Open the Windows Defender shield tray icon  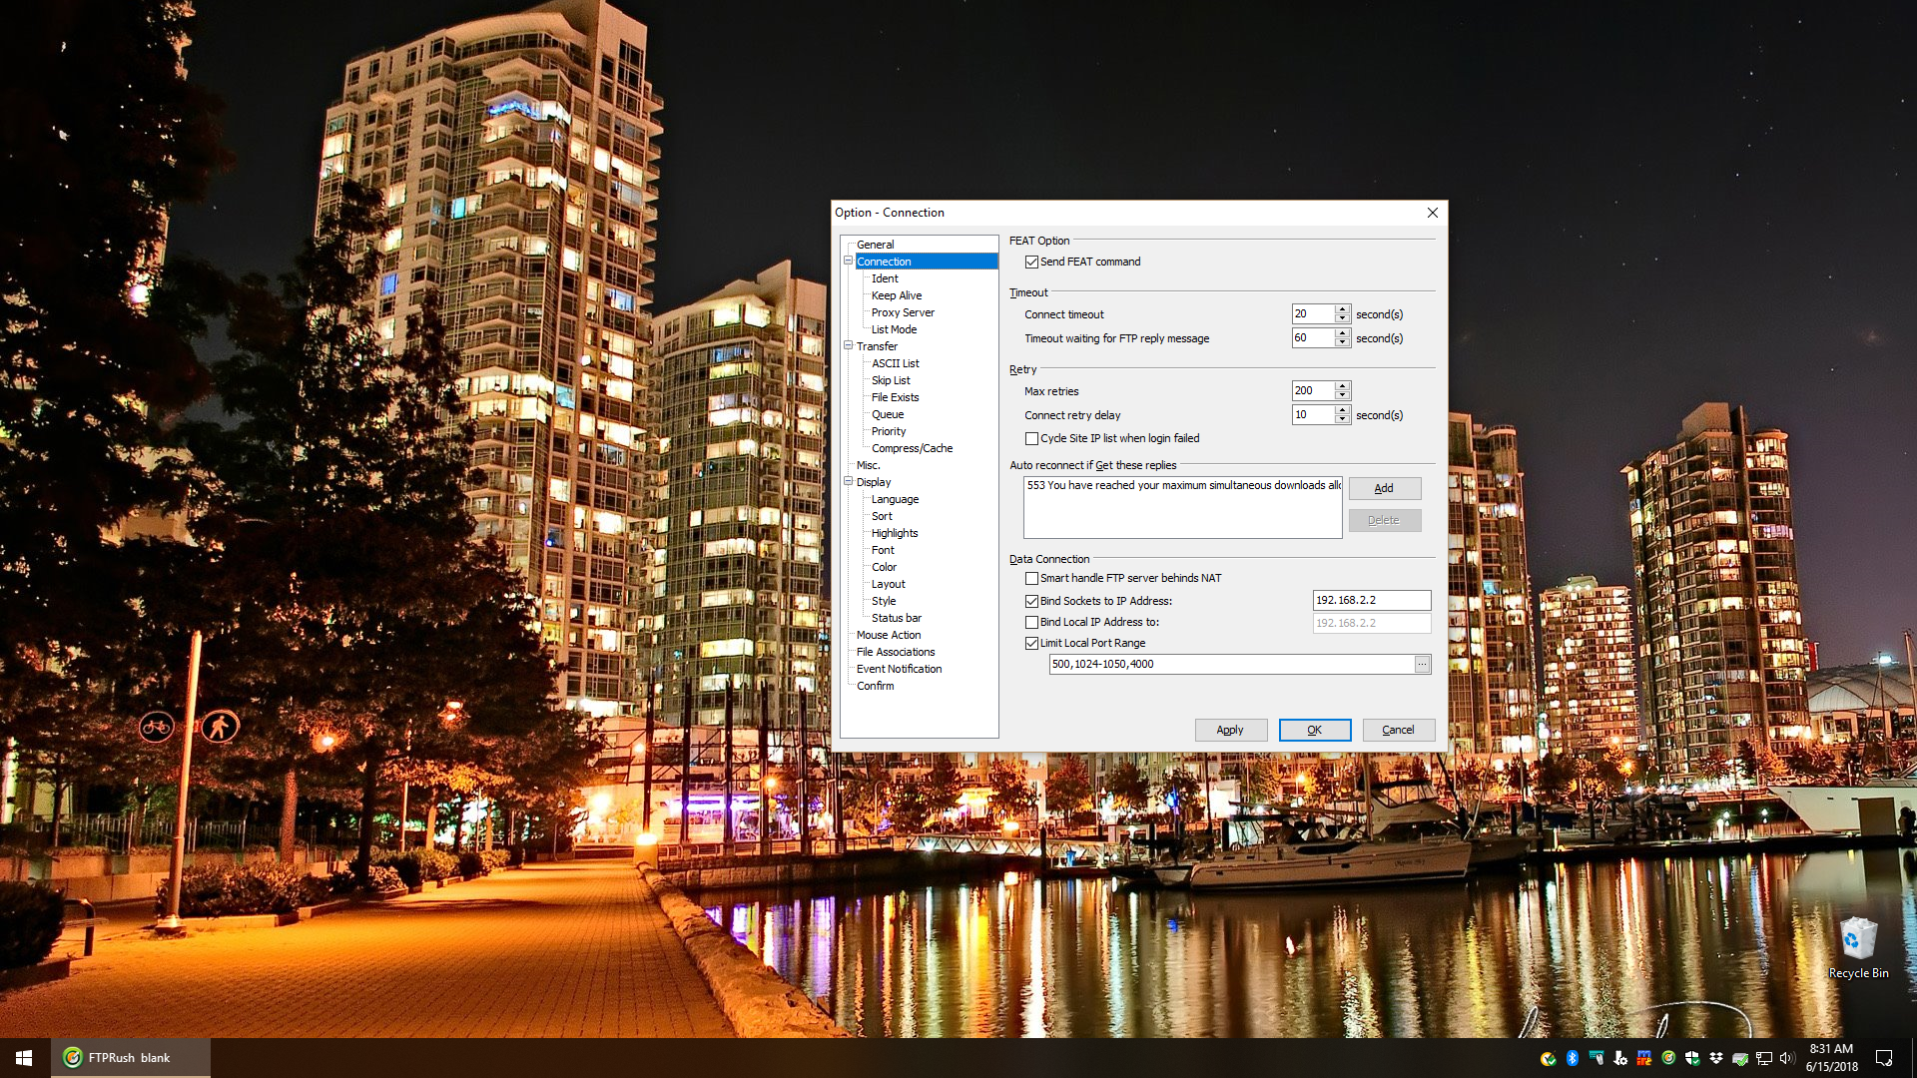(1692, 1058)
